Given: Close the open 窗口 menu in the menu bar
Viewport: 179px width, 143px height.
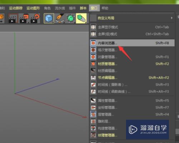Looking at the screenshot, I should 94,8.
